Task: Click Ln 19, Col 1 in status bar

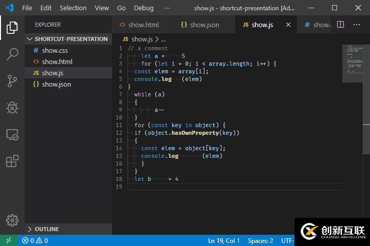Action: [224, 240]
